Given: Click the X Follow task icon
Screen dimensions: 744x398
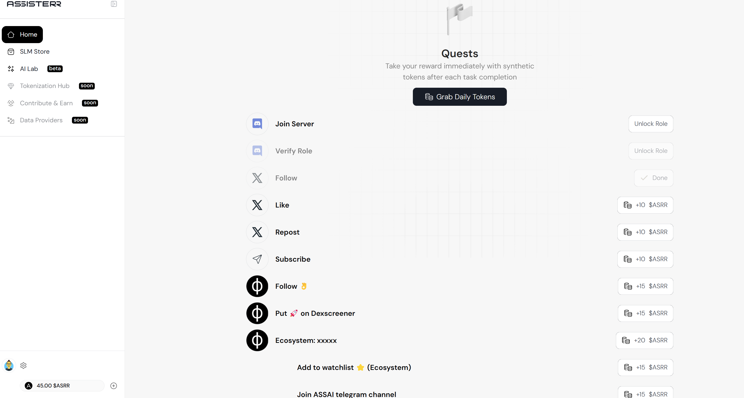Looking at the screenshot, I should pyautogui.click(x=257, y=178).
